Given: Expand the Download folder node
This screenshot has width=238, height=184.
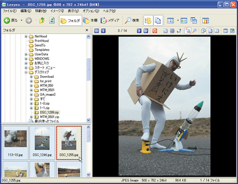Looking at the screenshot, I should (x=31, y=77).
